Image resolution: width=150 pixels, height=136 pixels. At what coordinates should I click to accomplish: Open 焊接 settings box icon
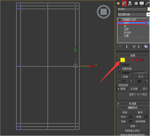(146, 117)
